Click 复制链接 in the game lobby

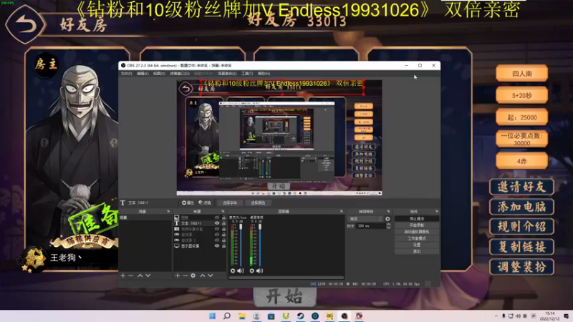521,247
